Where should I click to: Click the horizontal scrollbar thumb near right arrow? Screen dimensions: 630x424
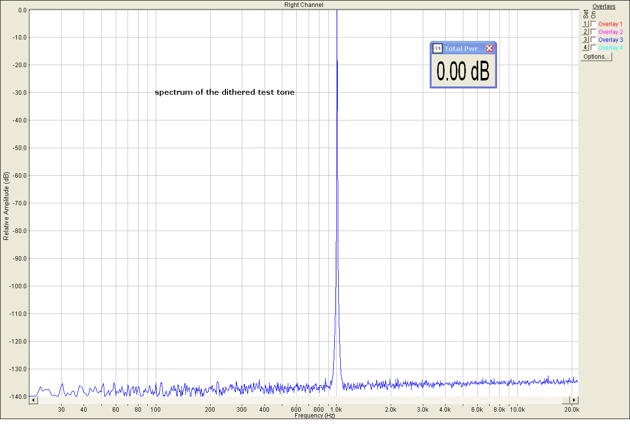point(566,400)
